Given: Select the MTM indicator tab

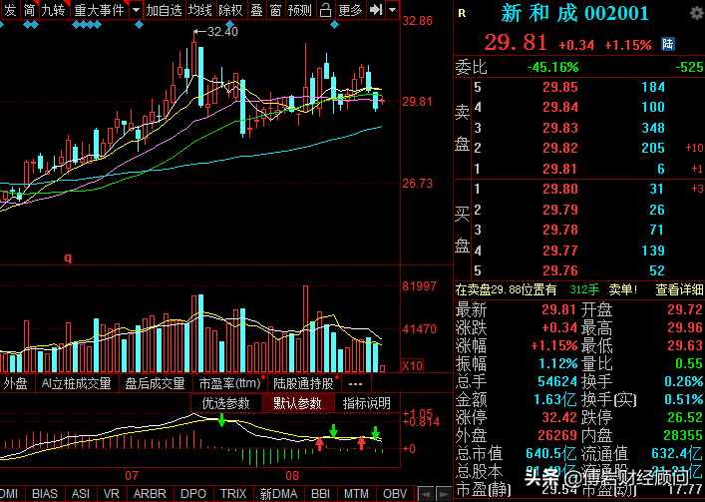Looking at the screenshot, I should click(356, 494).
